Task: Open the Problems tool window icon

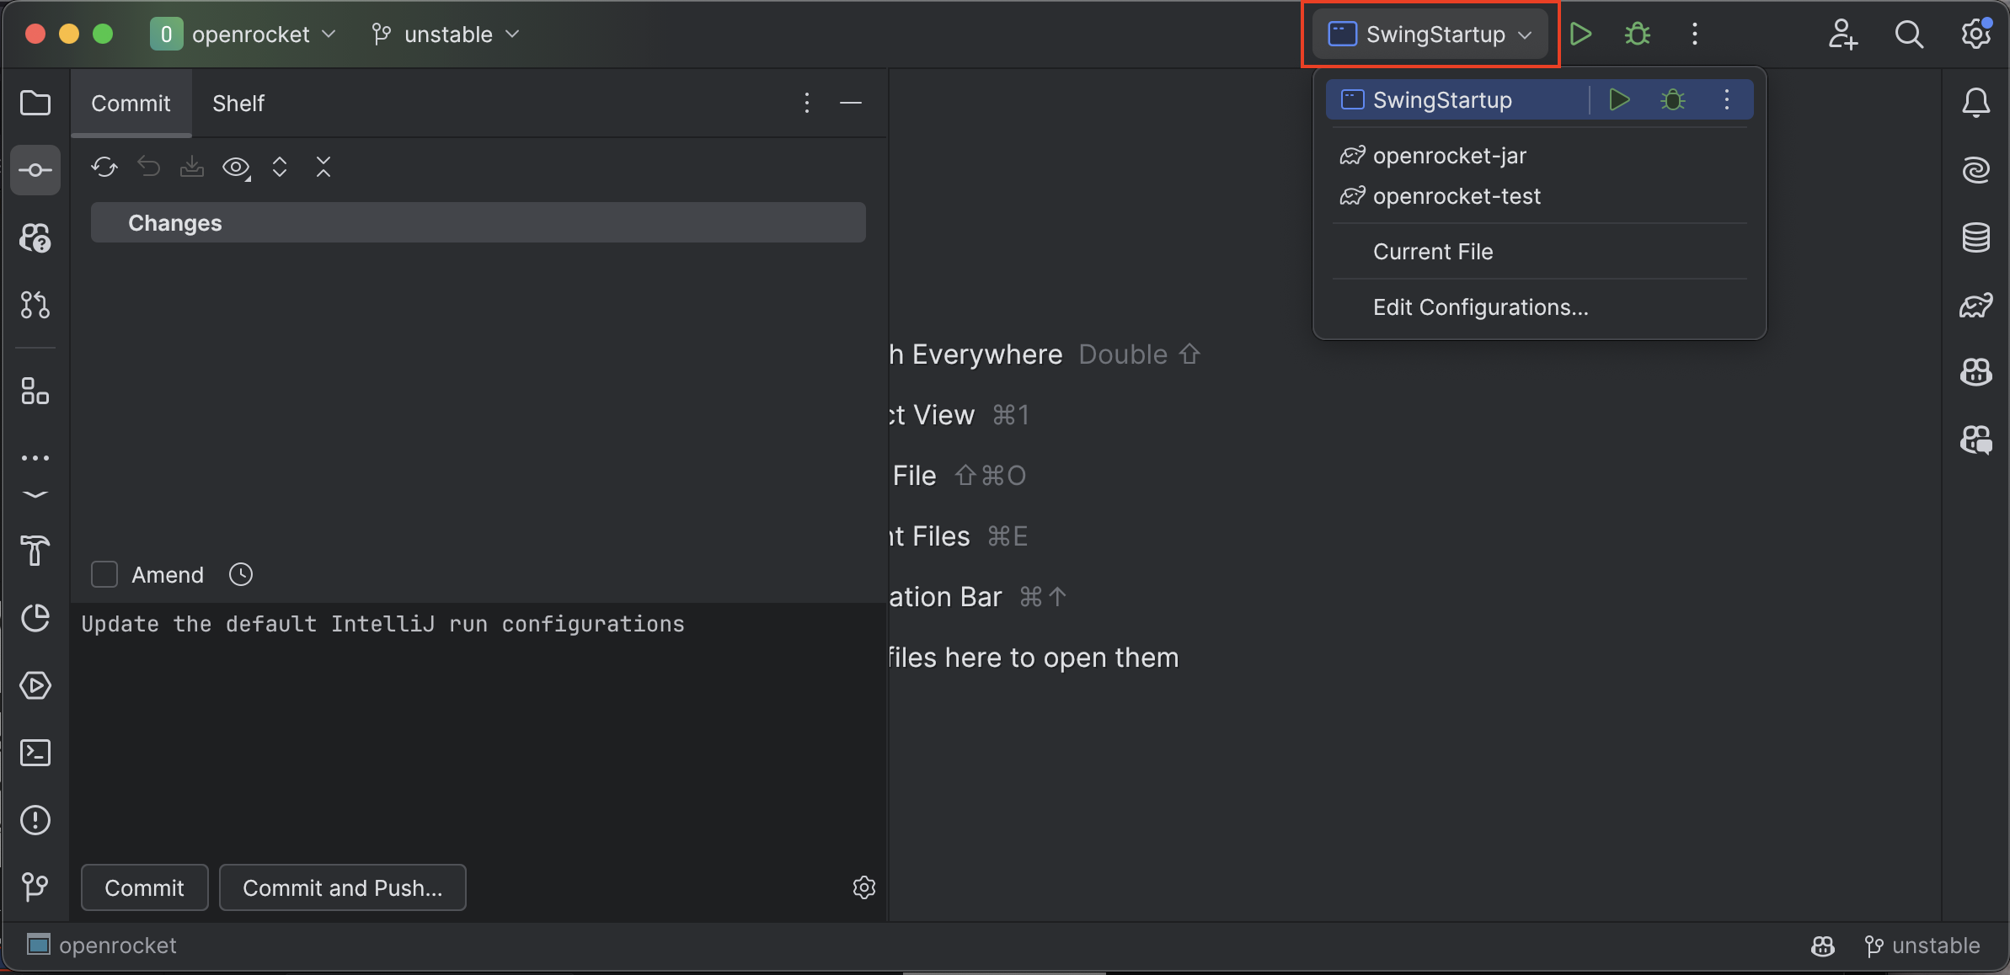Action: (35, 820)
